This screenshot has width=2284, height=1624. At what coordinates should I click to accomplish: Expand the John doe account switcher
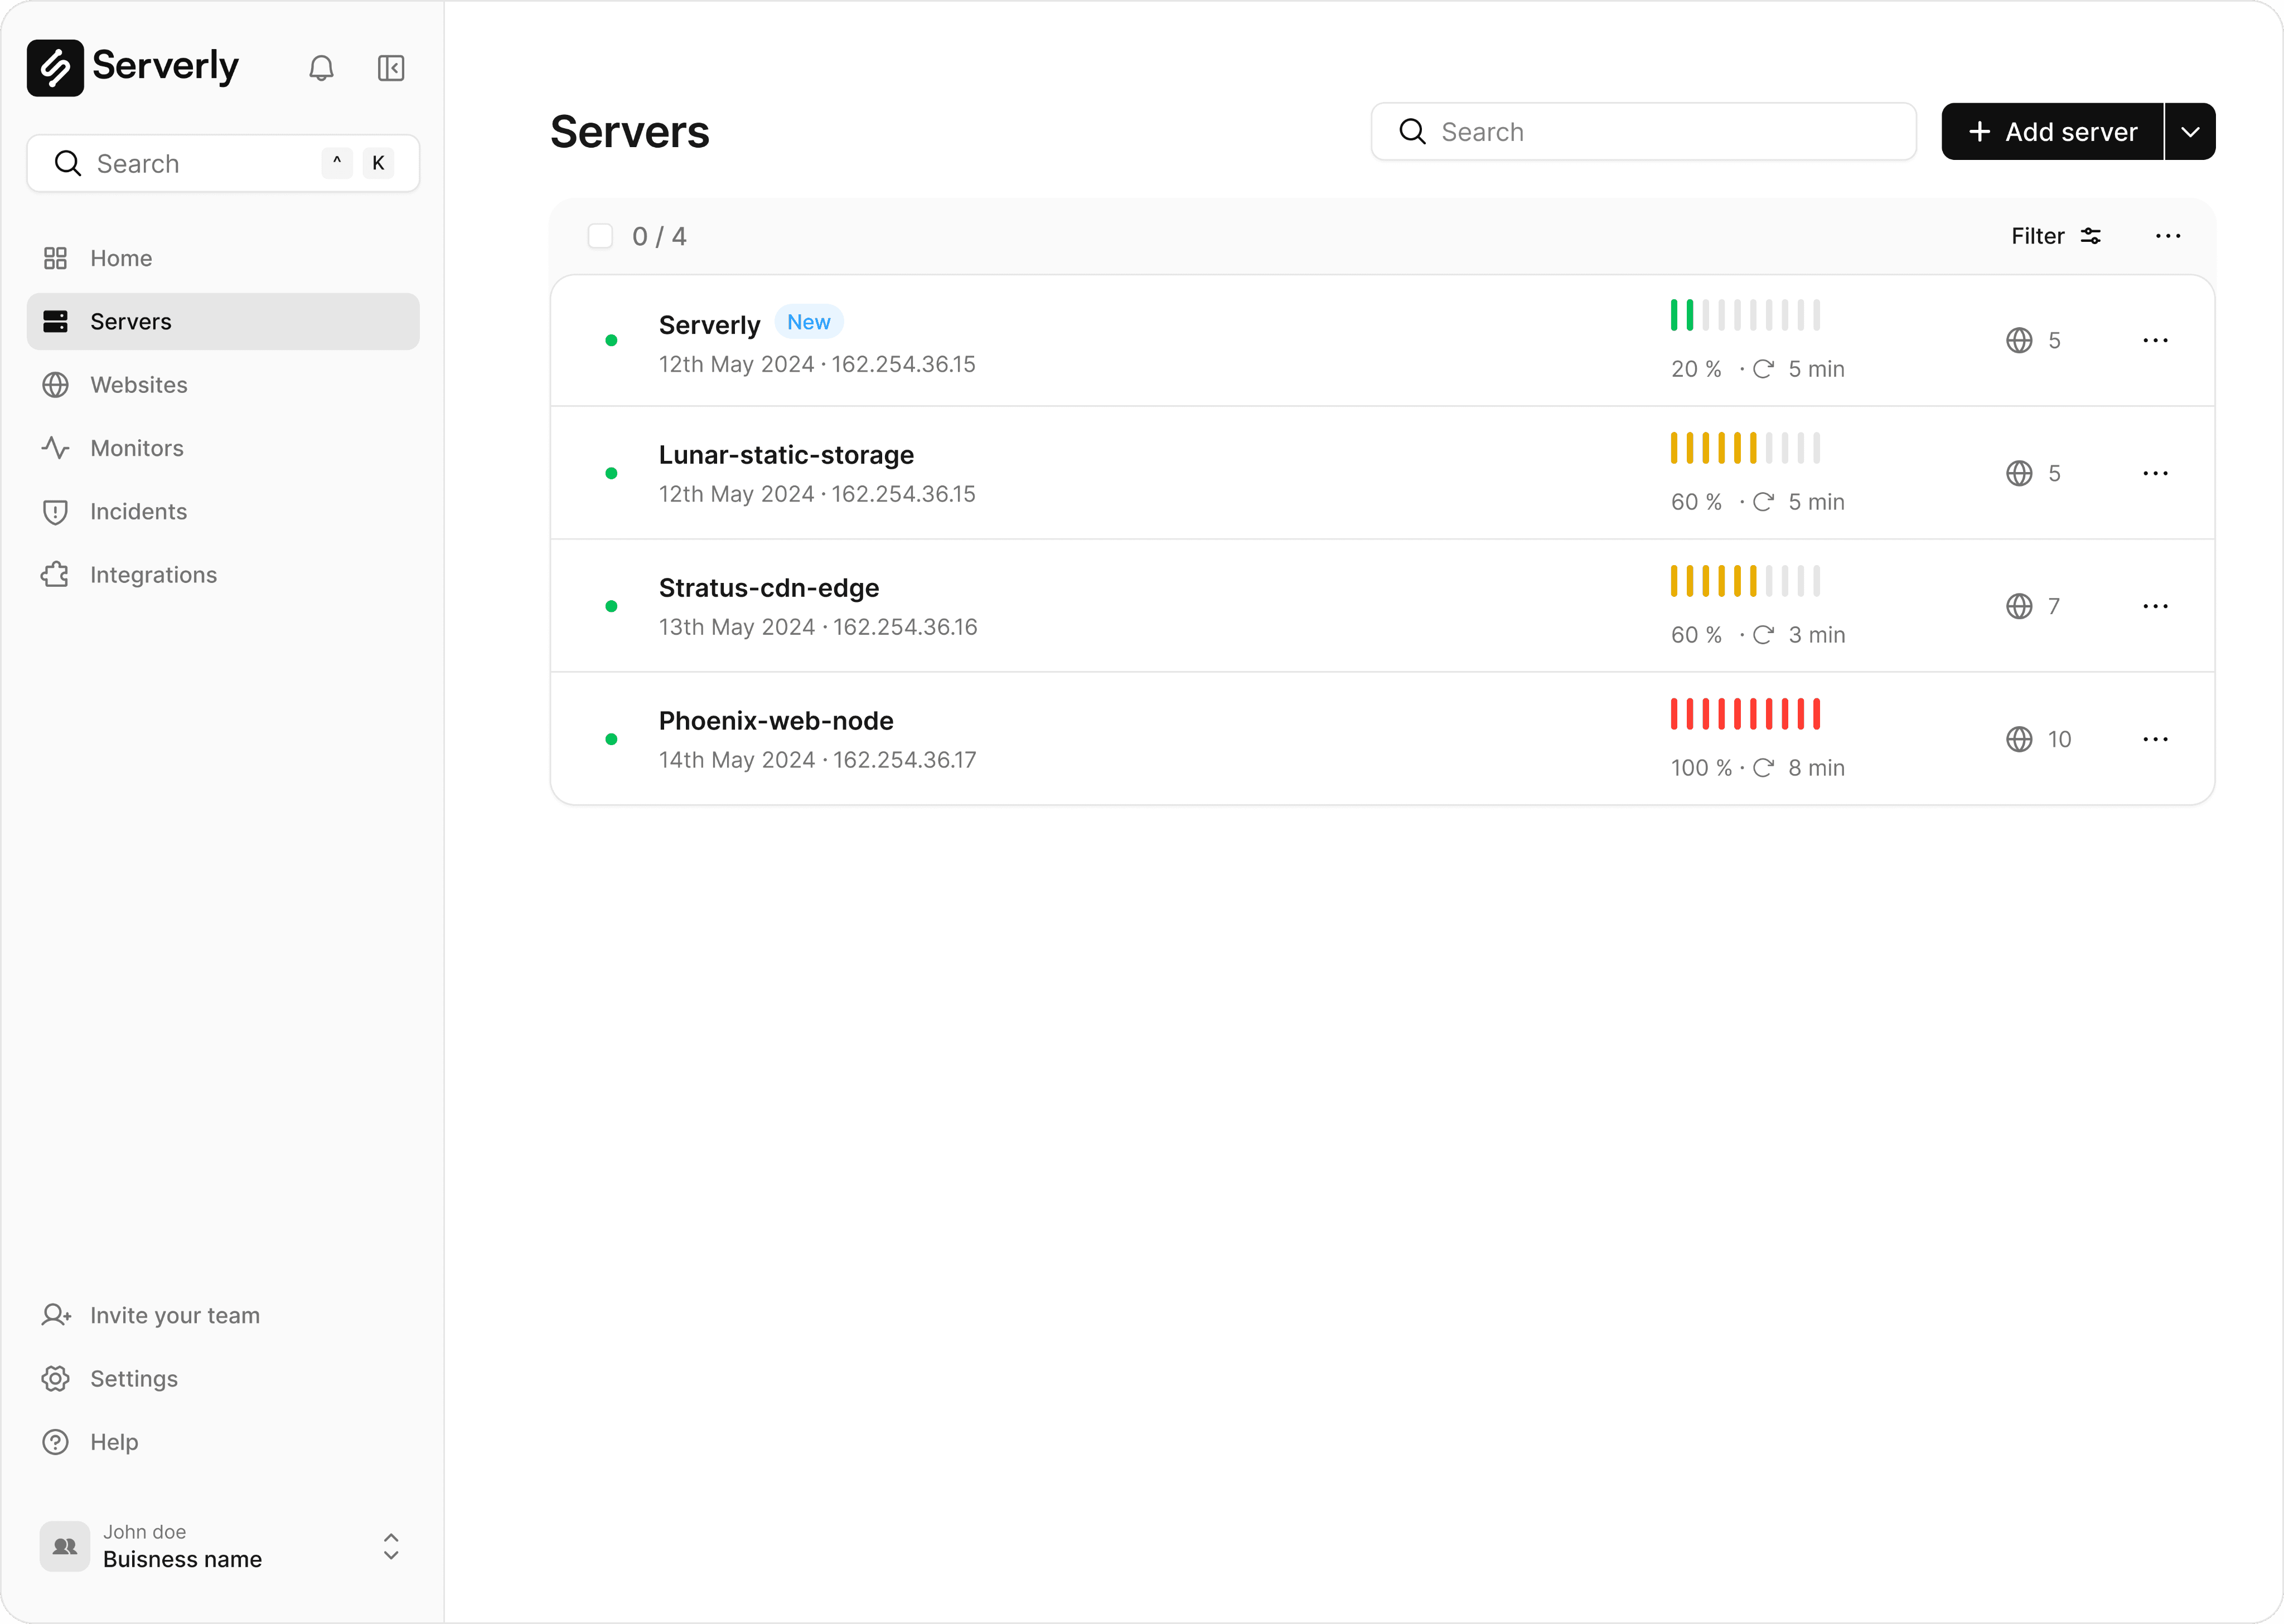[x=391, y=1546]
